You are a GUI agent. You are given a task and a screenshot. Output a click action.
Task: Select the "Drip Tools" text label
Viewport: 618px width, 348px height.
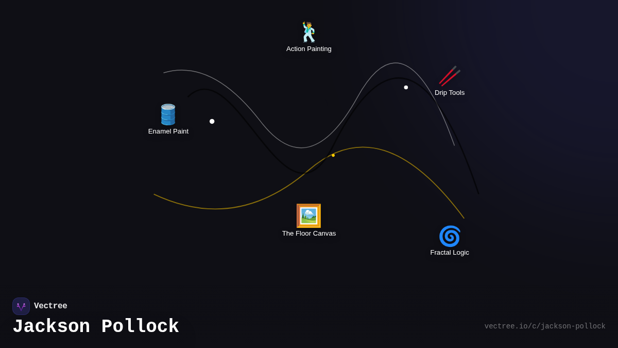coord(449,93)
